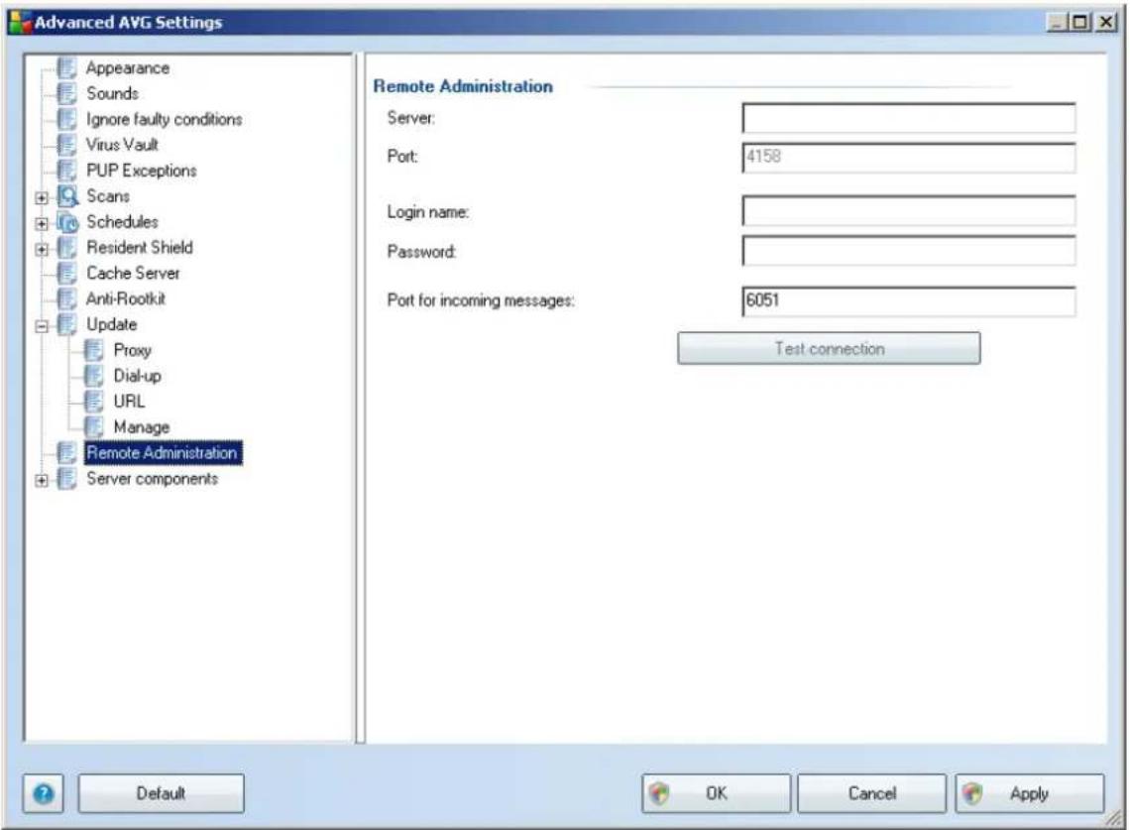Click the Manage item icon
The height and width of the screenshot is (830, 1130).
pyautogui.click(x=94, y=426)
